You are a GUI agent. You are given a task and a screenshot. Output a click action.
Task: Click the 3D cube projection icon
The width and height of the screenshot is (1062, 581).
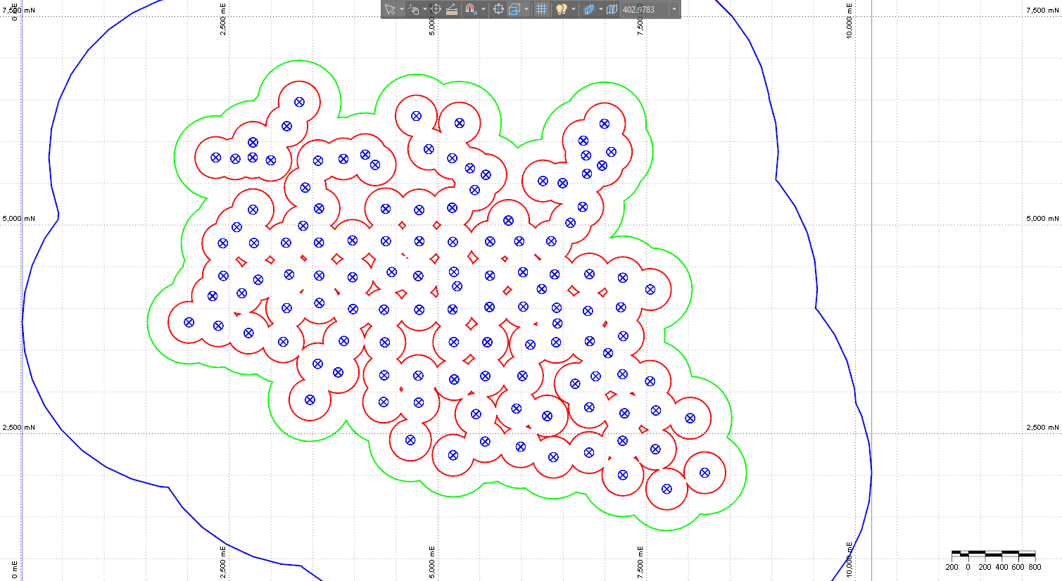coord(514,9)
